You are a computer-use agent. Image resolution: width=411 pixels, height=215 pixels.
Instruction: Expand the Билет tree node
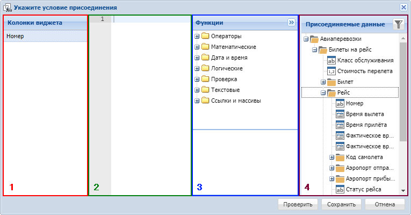(x=323, y=82)
